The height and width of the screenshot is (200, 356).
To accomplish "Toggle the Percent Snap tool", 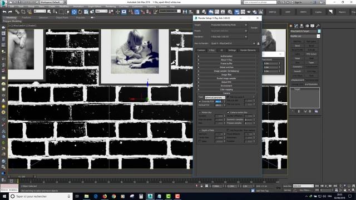I will [142, 12].
